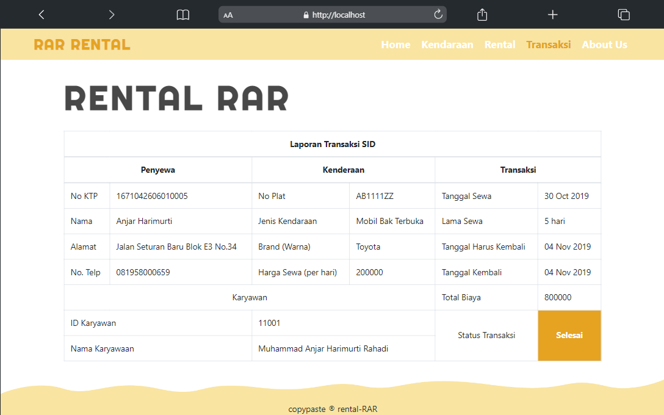The image size is (664, 415).
Task: Select the Toyota brand cell
Action: (x=392, y=247)
